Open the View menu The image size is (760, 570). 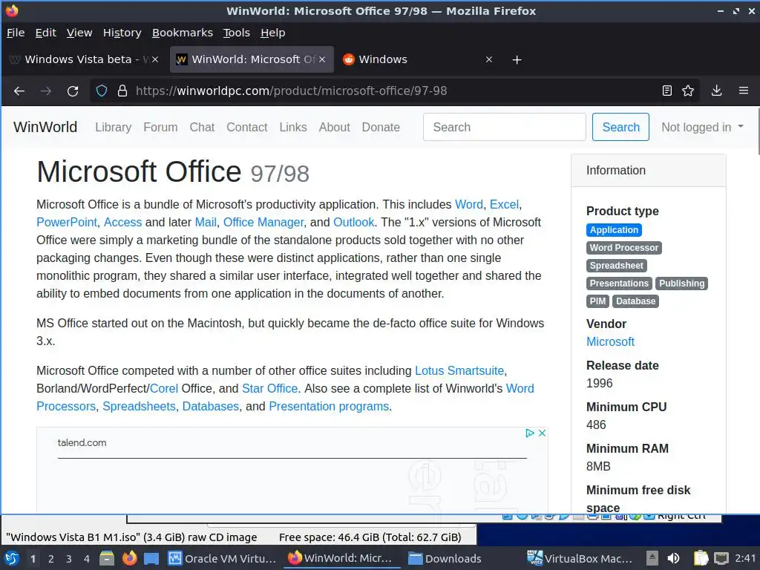(79, 33)
